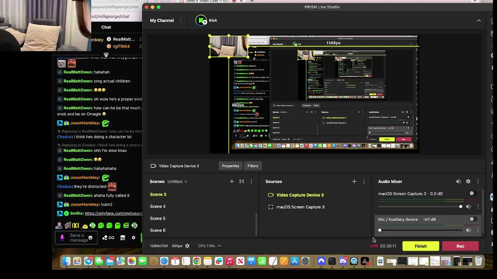This screenshot has width=497, height=279.
Task: Open Audio Mixer settings gear
Action: click(468, 181)
